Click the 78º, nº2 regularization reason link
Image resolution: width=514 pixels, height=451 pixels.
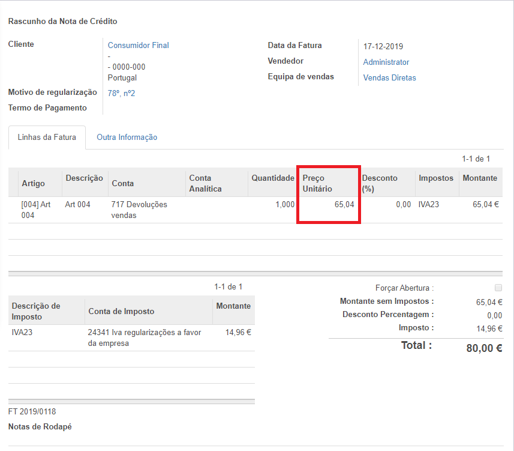coord(121,93)
